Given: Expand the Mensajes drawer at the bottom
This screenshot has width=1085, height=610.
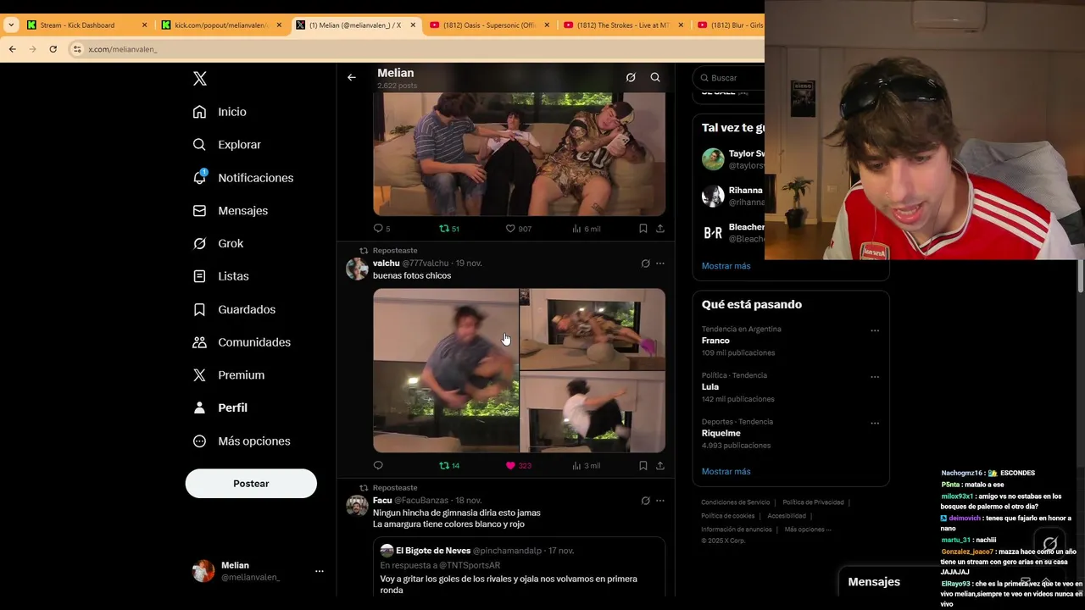Looking at the screenshot, I should (x=874, y=582).
